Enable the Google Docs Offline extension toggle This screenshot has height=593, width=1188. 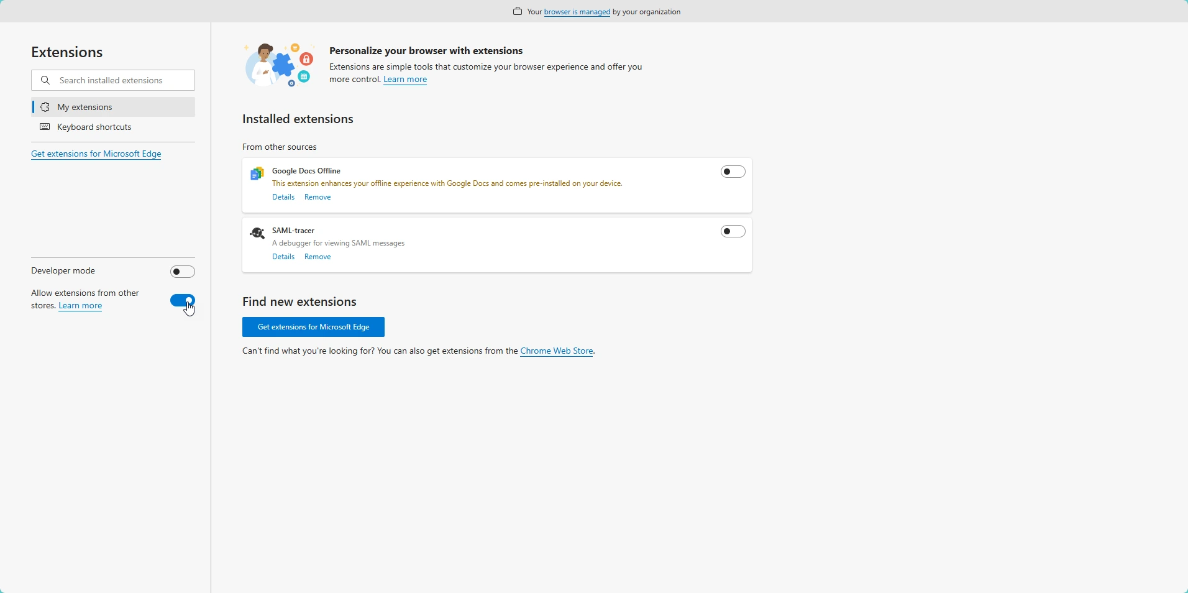(x=733, y=172)
